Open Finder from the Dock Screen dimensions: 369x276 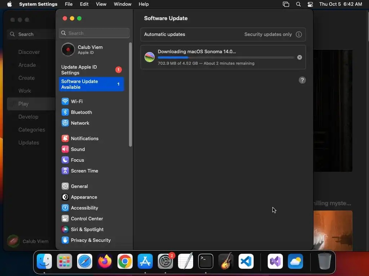44,261
